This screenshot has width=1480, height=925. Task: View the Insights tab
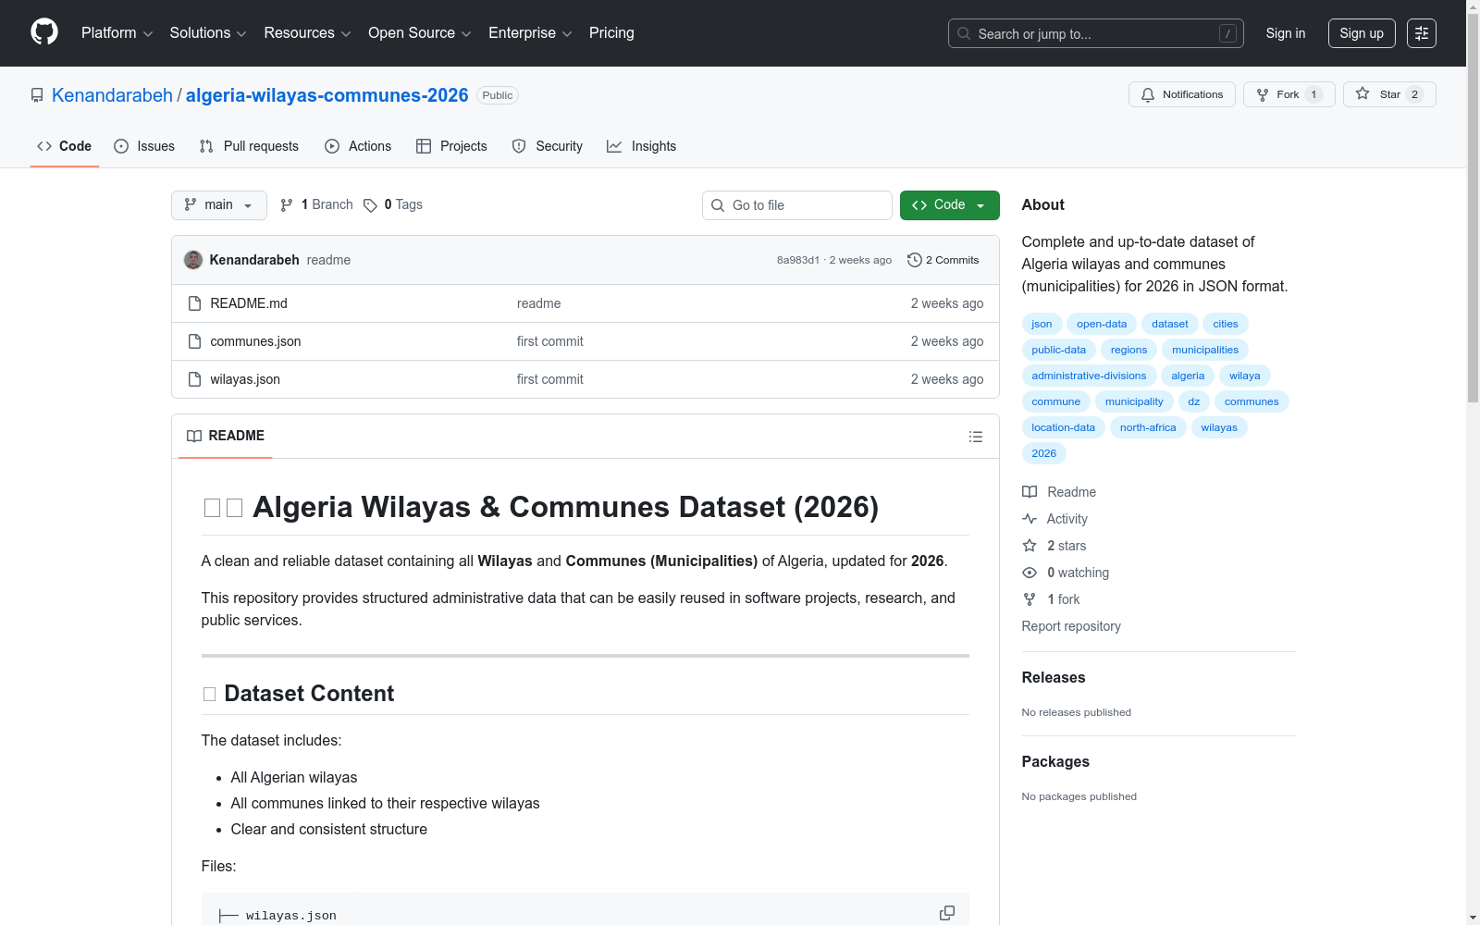coord(642,146)
